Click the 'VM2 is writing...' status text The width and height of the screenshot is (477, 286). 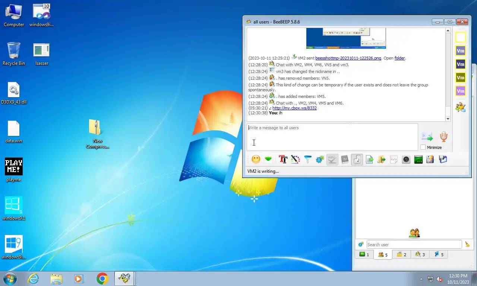pyautogui.click(x=263, y=171)
